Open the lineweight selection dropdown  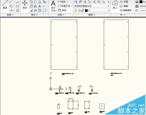click(143, 6)
